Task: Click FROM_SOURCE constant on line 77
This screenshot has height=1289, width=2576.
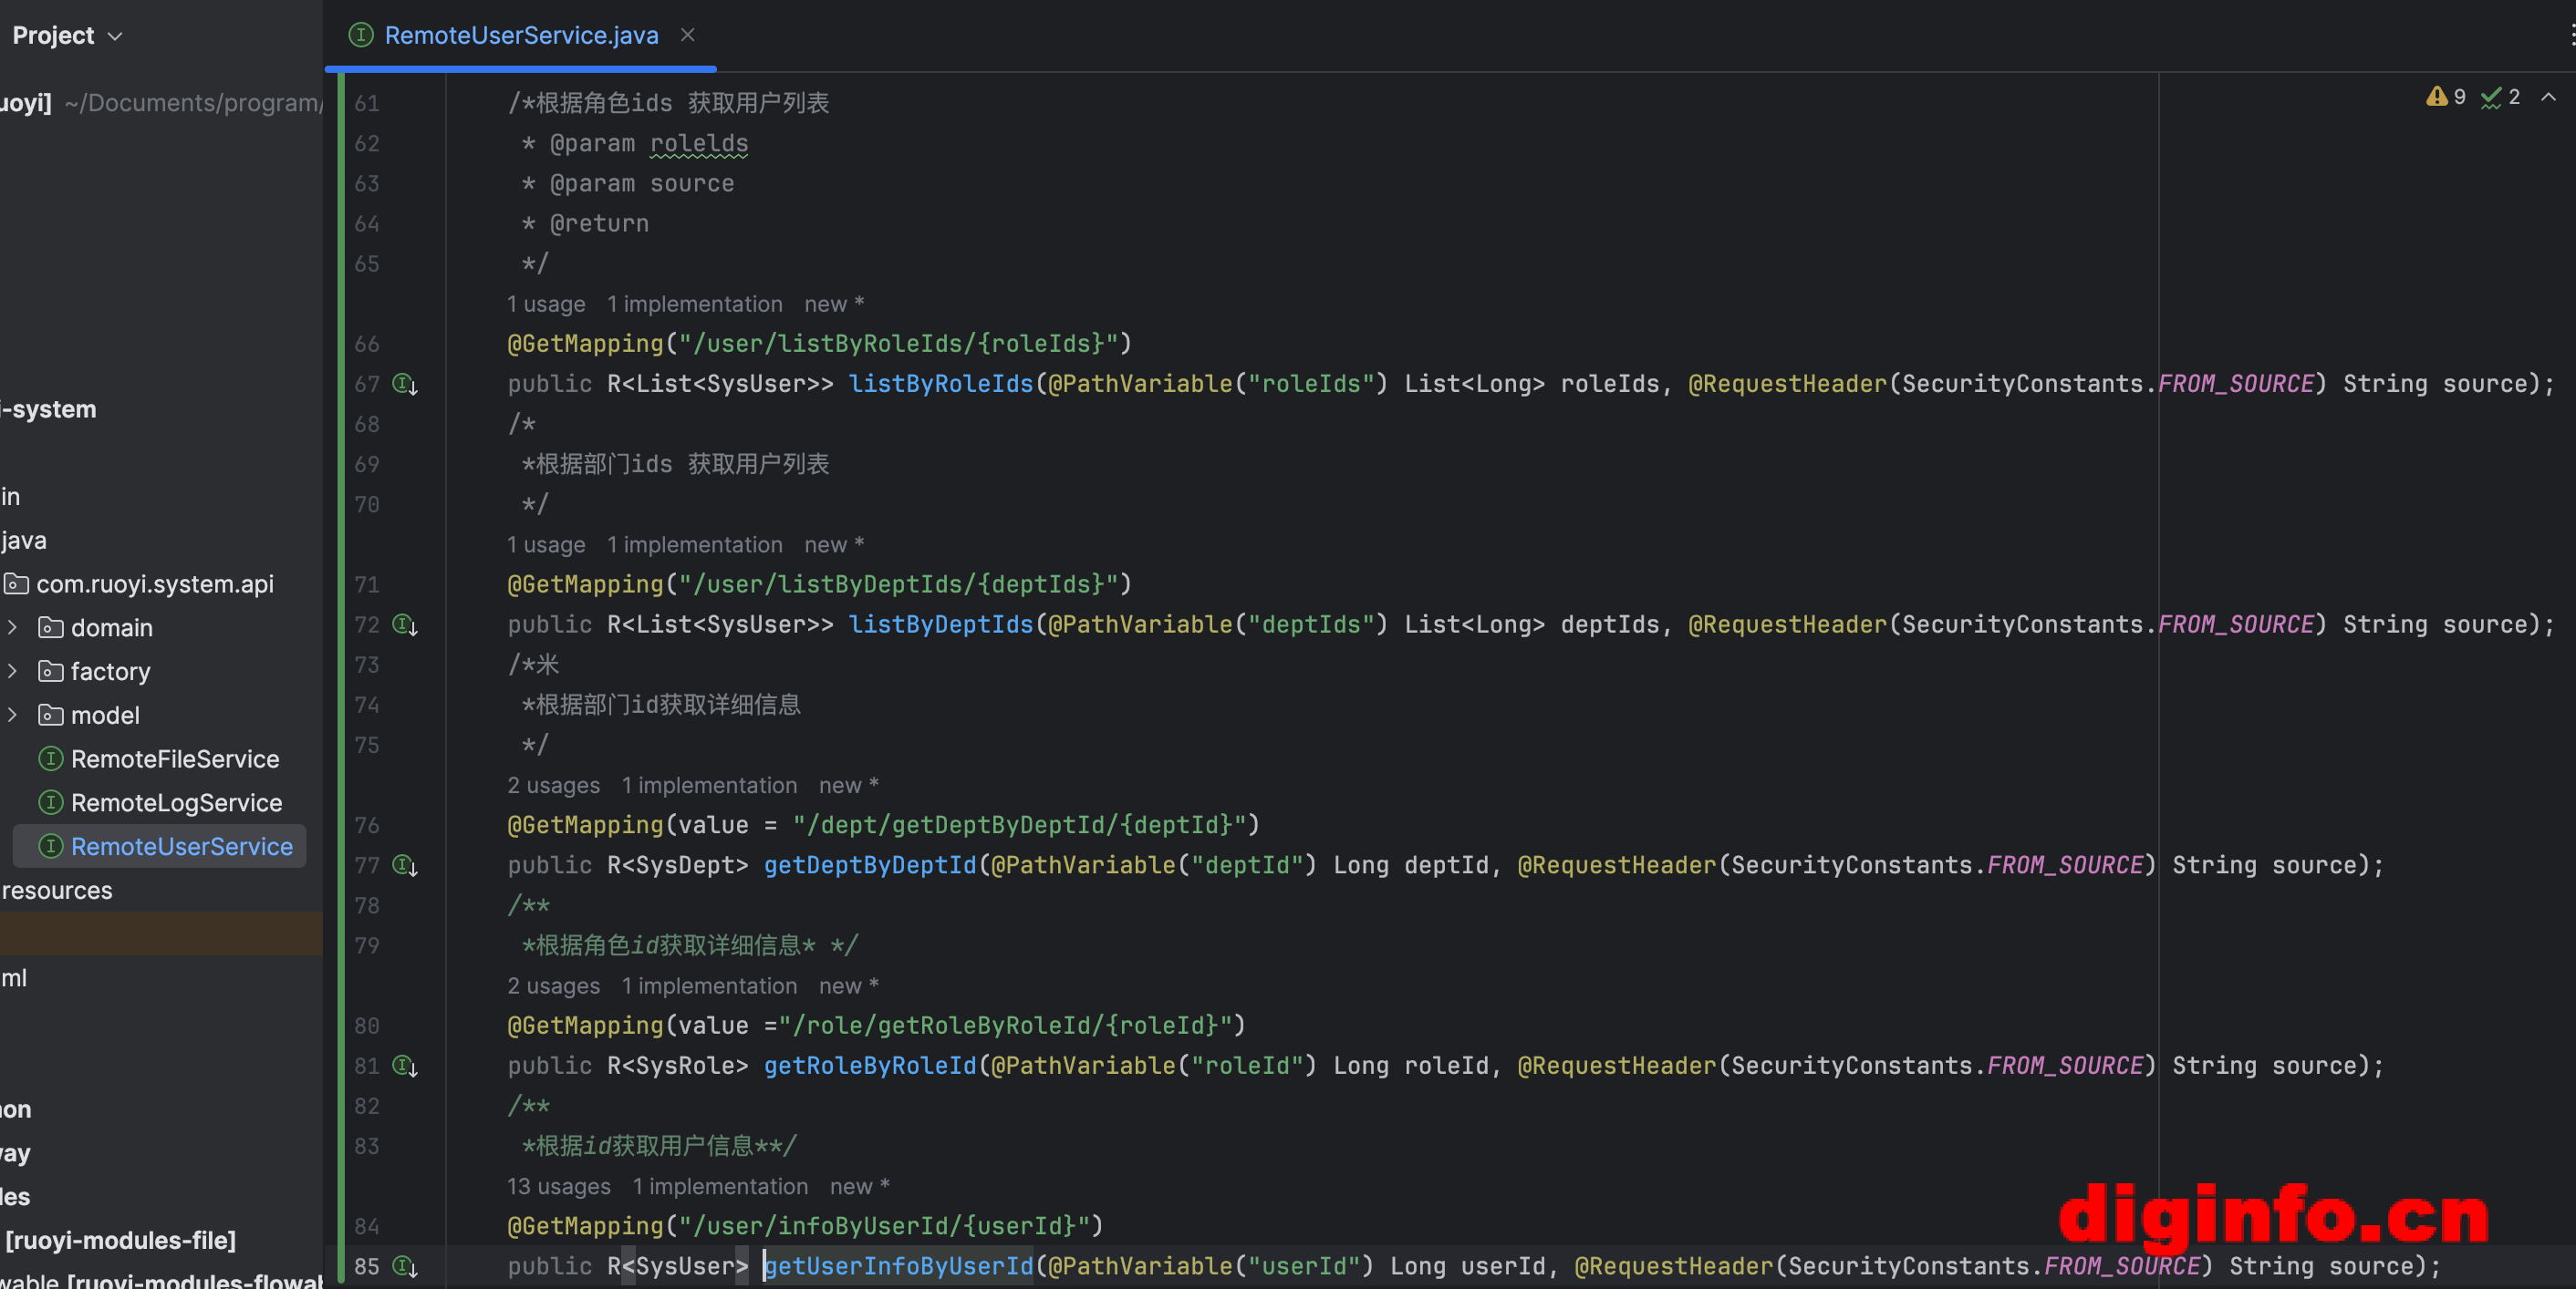Action: pyautogui.click(x=2065, y=865)
